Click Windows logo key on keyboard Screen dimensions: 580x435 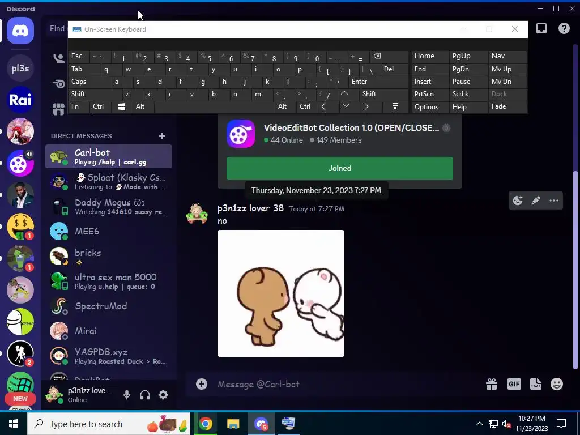[121, 106]
